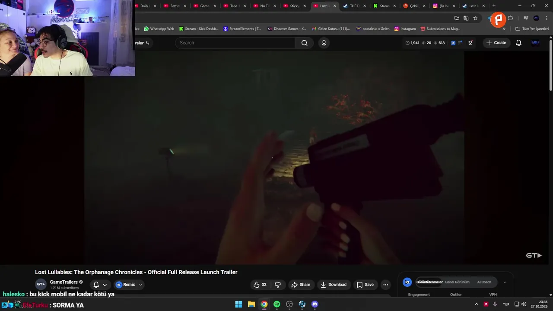Select the Görüntülenmeler tab in vidIQ panel
Viewport: 553px width, 311px height.
(x=429, y=282)
